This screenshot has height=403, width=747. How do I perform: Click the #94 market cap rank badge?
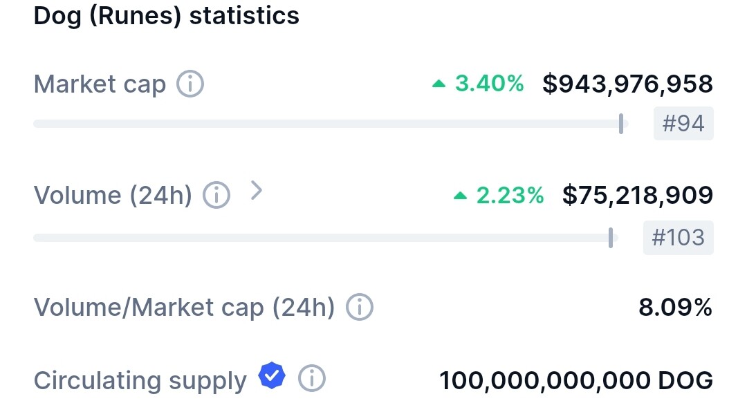coord(683,123)
